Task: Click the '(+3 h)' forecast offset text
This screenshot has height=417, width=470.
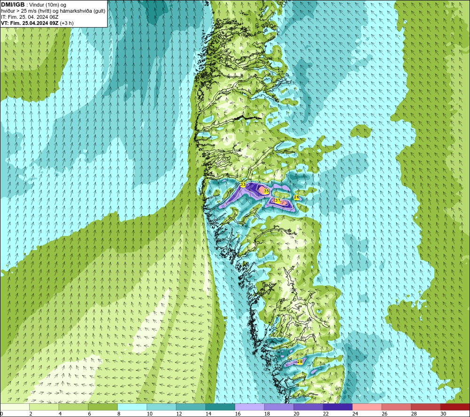Action: click(x=67, y=23)
